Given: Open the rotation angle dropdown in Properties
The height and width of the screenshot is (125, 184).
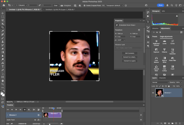Looking at the screenshot, I should pyautogui.click(x=124, y=40).
